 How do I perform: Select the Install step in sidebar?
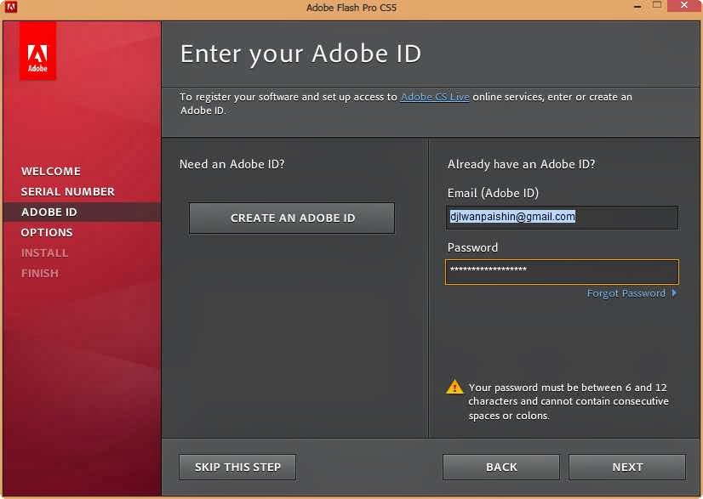tap(45, 253)
